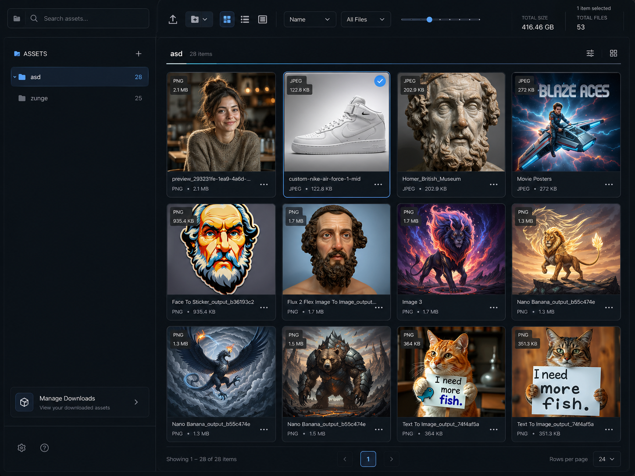Collapse the asd folder chevron
This screenshot has width=635, height=476.
tap(14, 77)
